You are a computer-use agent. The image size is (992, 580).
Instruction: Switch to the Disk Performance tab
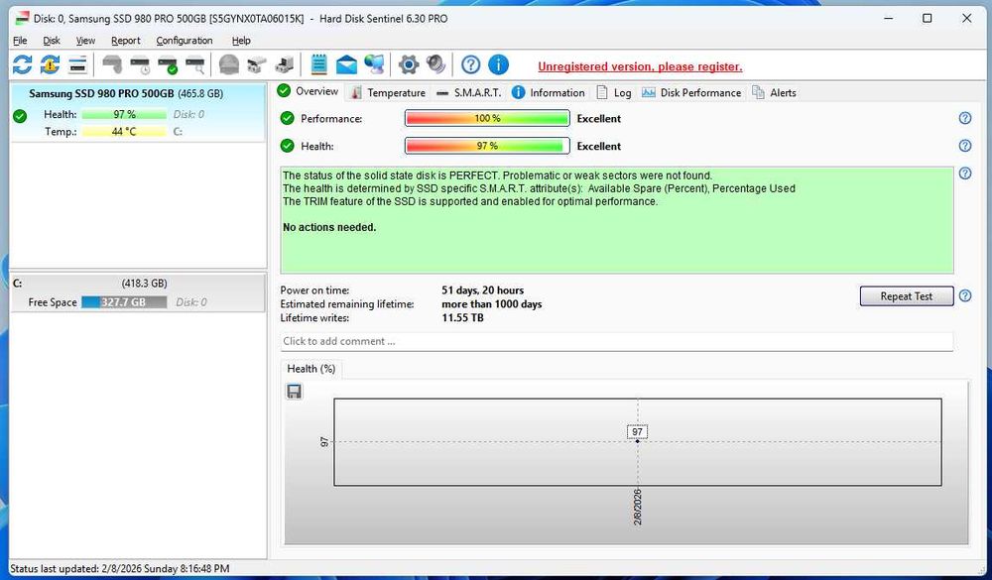pos(690,93)
